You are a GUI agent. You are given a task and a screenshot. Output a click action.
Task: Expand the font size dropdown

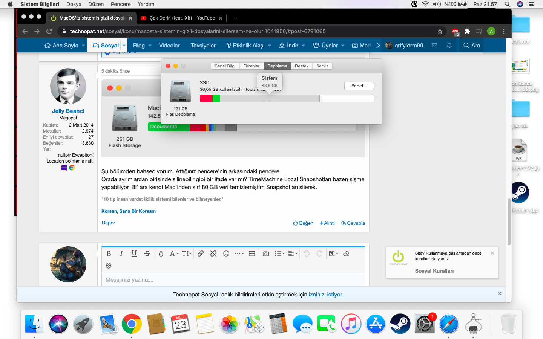coord(187,253)
